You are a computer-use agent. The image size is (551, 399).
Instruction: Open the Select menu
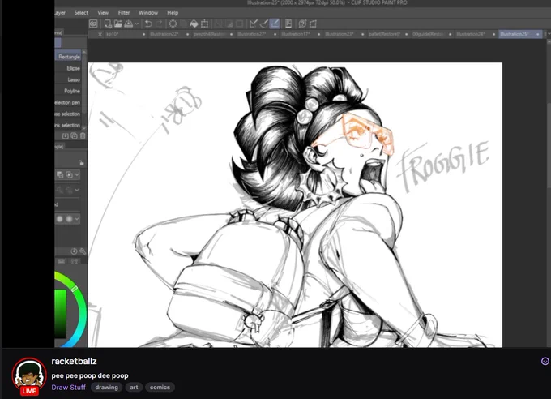(81, 13)
